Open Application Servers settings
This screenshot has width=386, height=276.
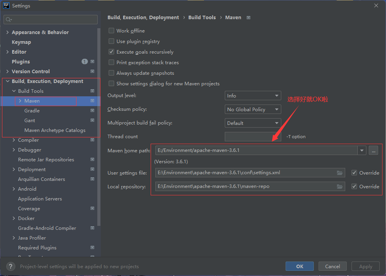[x=40, y=198]
